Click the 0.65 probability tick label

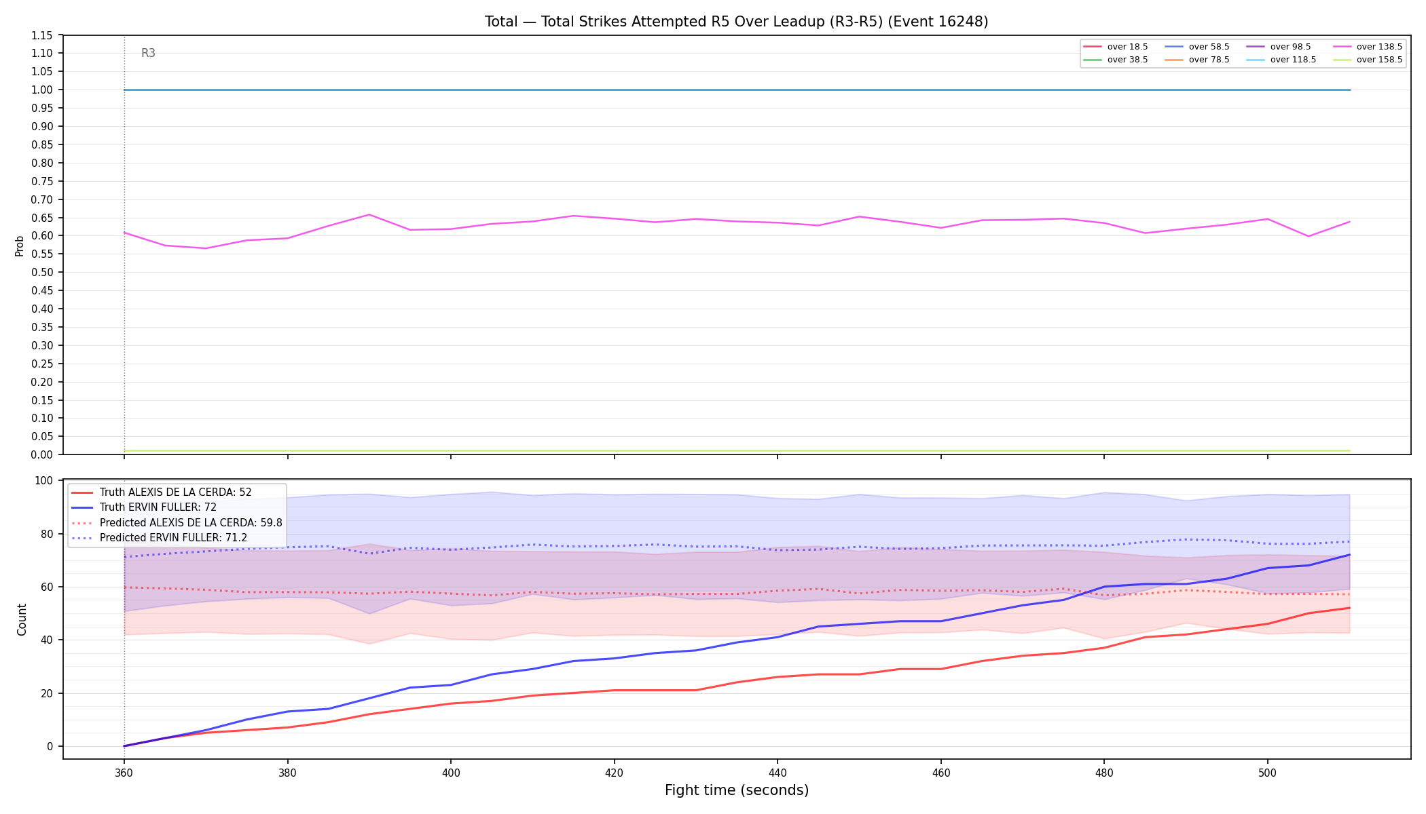(42, 218)
